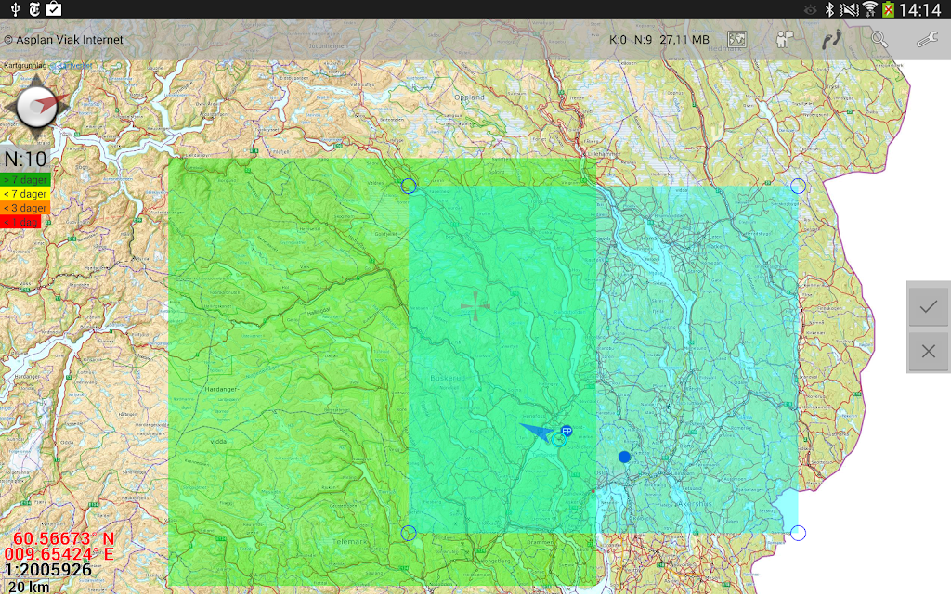The image size is (951, 594).
Task: Tap the blue direction arrow on the map
Action: 537,433
